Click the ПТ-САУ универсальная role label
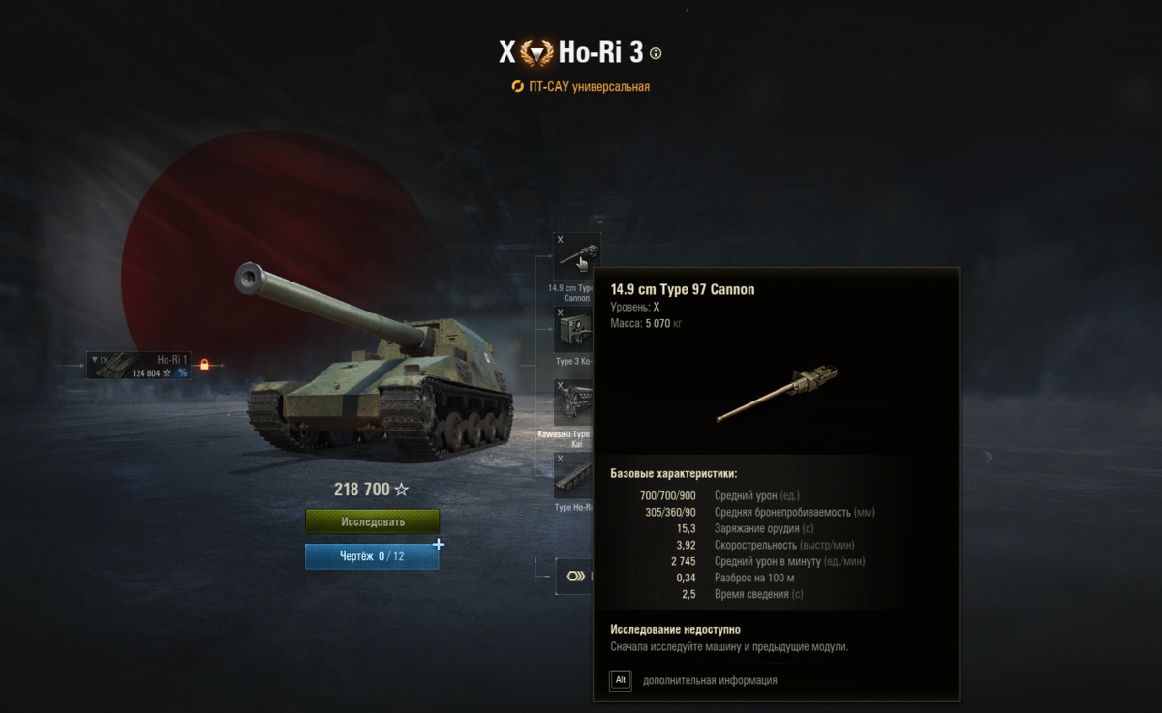Image resolution: width=1162 pixels, height=713 pixels. click(x=589, y=86)
